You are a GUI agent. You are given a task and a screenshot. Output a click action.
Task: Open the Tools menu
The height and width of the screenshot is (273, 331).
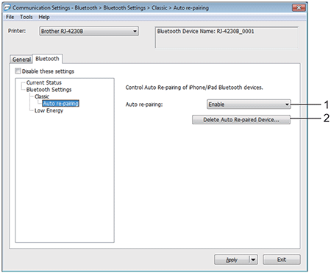(x=26, y=17)
